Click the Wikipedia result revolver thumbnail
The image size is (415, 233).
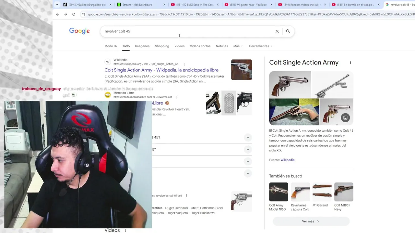pyautogui.click(x=242, y=70)
